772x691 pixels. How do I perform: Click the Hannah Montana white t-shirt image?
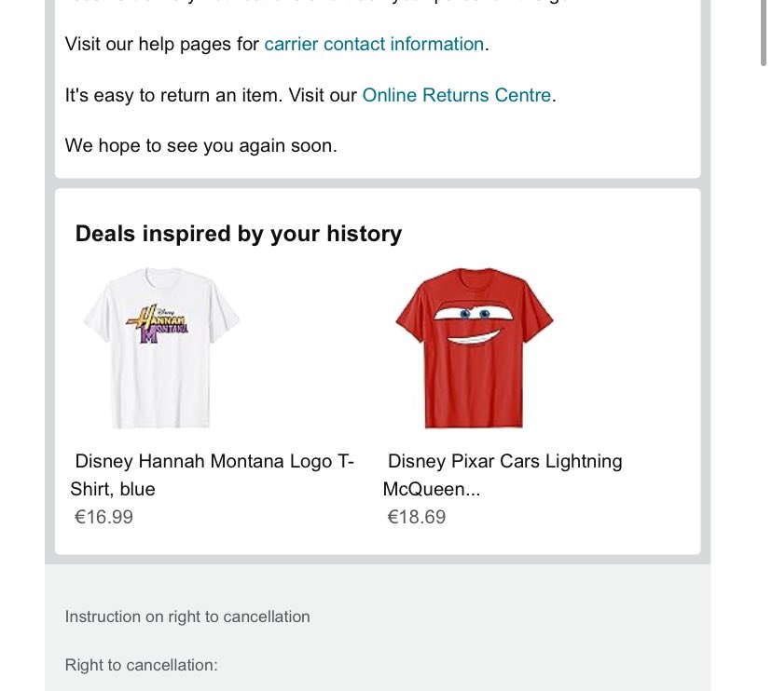161,348
